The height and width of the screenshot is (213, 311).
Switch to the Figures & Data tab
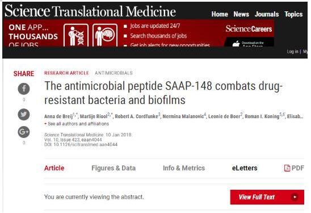(x=114, y=168)
